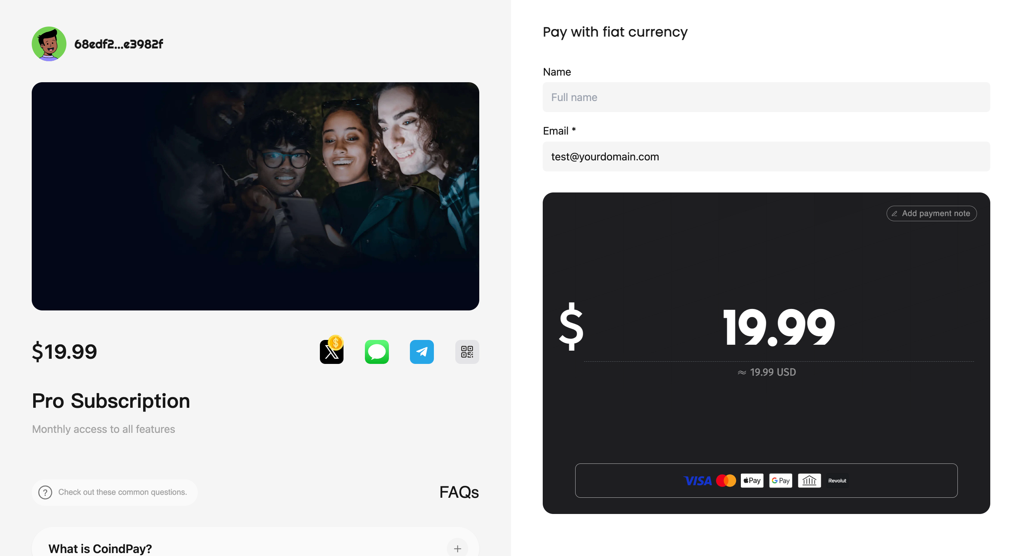This screenshot has height=556, width=1022.
Task: Click the Email input field
Action: click(766, 156)
